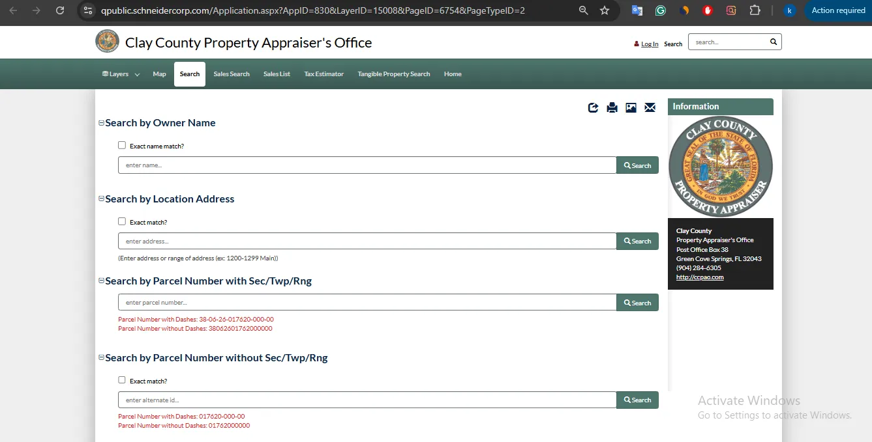Go to the Home tab
The height and width of the screenshot is (442, 872).
pyautogui.click(x=453, y=74)
